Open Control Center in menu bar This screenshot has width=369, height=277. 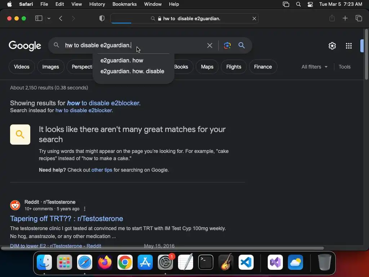click(310, 4)
